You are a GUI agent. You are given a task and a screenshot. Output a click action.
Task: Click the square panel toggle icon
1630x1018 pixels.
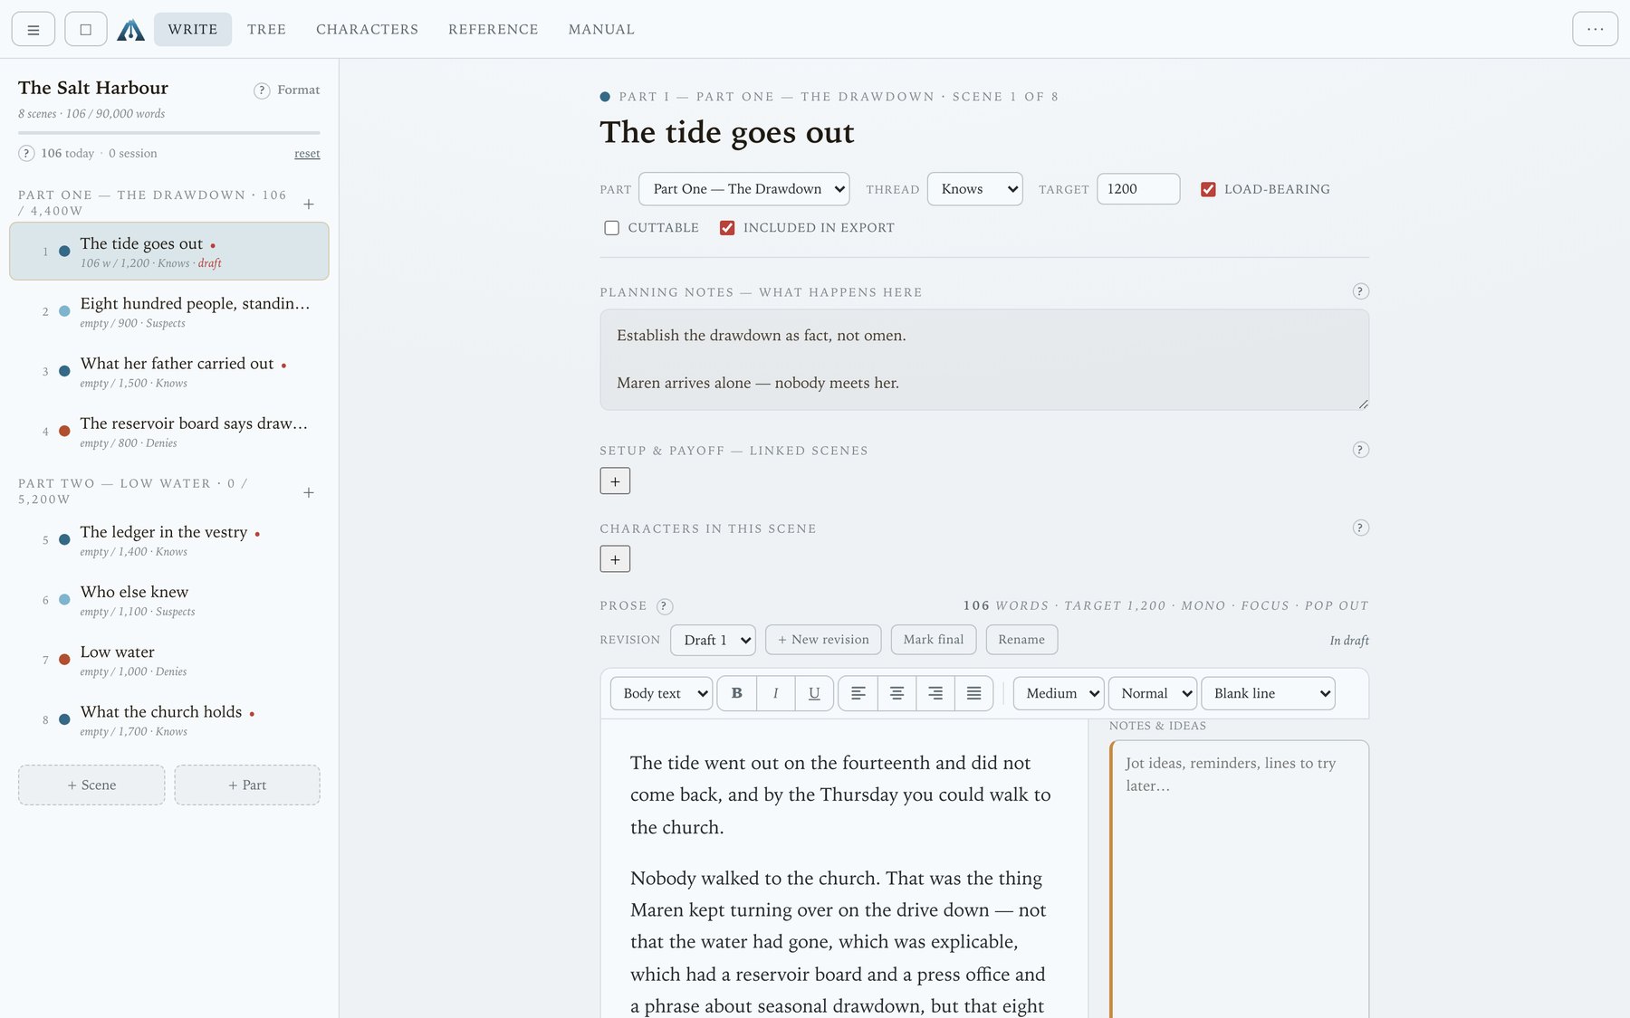click(86, 29)
